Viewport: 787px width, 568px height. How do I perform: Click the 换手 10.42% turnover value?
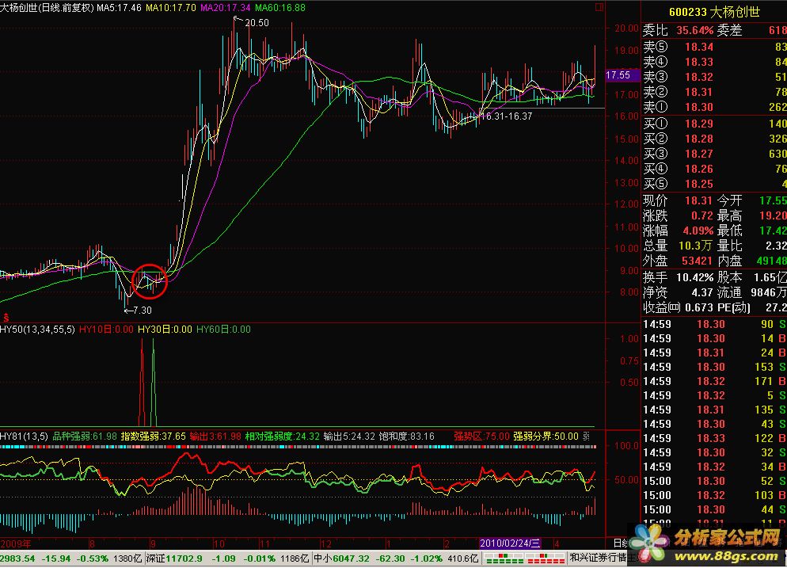point(678,278)
